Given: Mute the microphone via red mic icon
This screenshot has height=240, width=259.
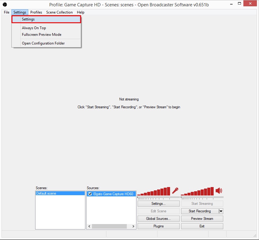Looking at the screenshot, I should [x=175, y=191].
